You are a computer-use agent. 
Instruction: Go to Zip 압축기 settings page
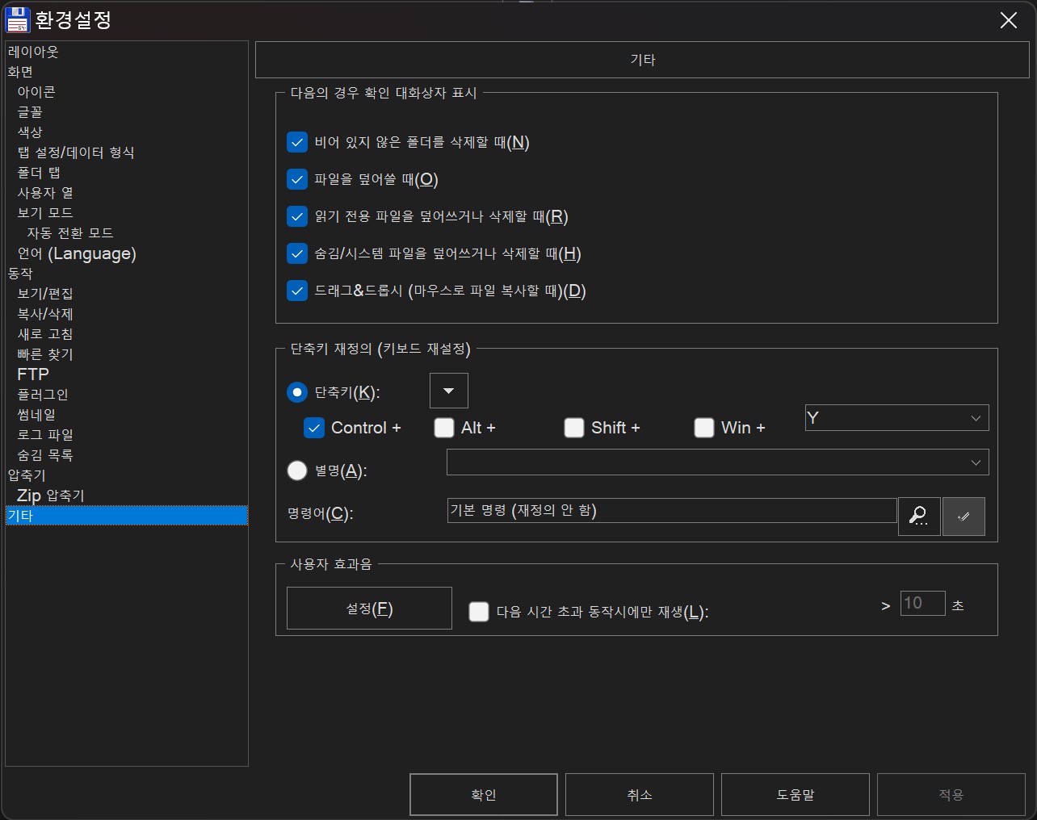(x=51, y=496)
